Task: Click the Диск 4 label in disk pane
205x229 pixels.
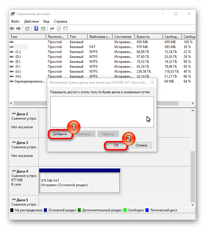Action: (x=22, y=171)
